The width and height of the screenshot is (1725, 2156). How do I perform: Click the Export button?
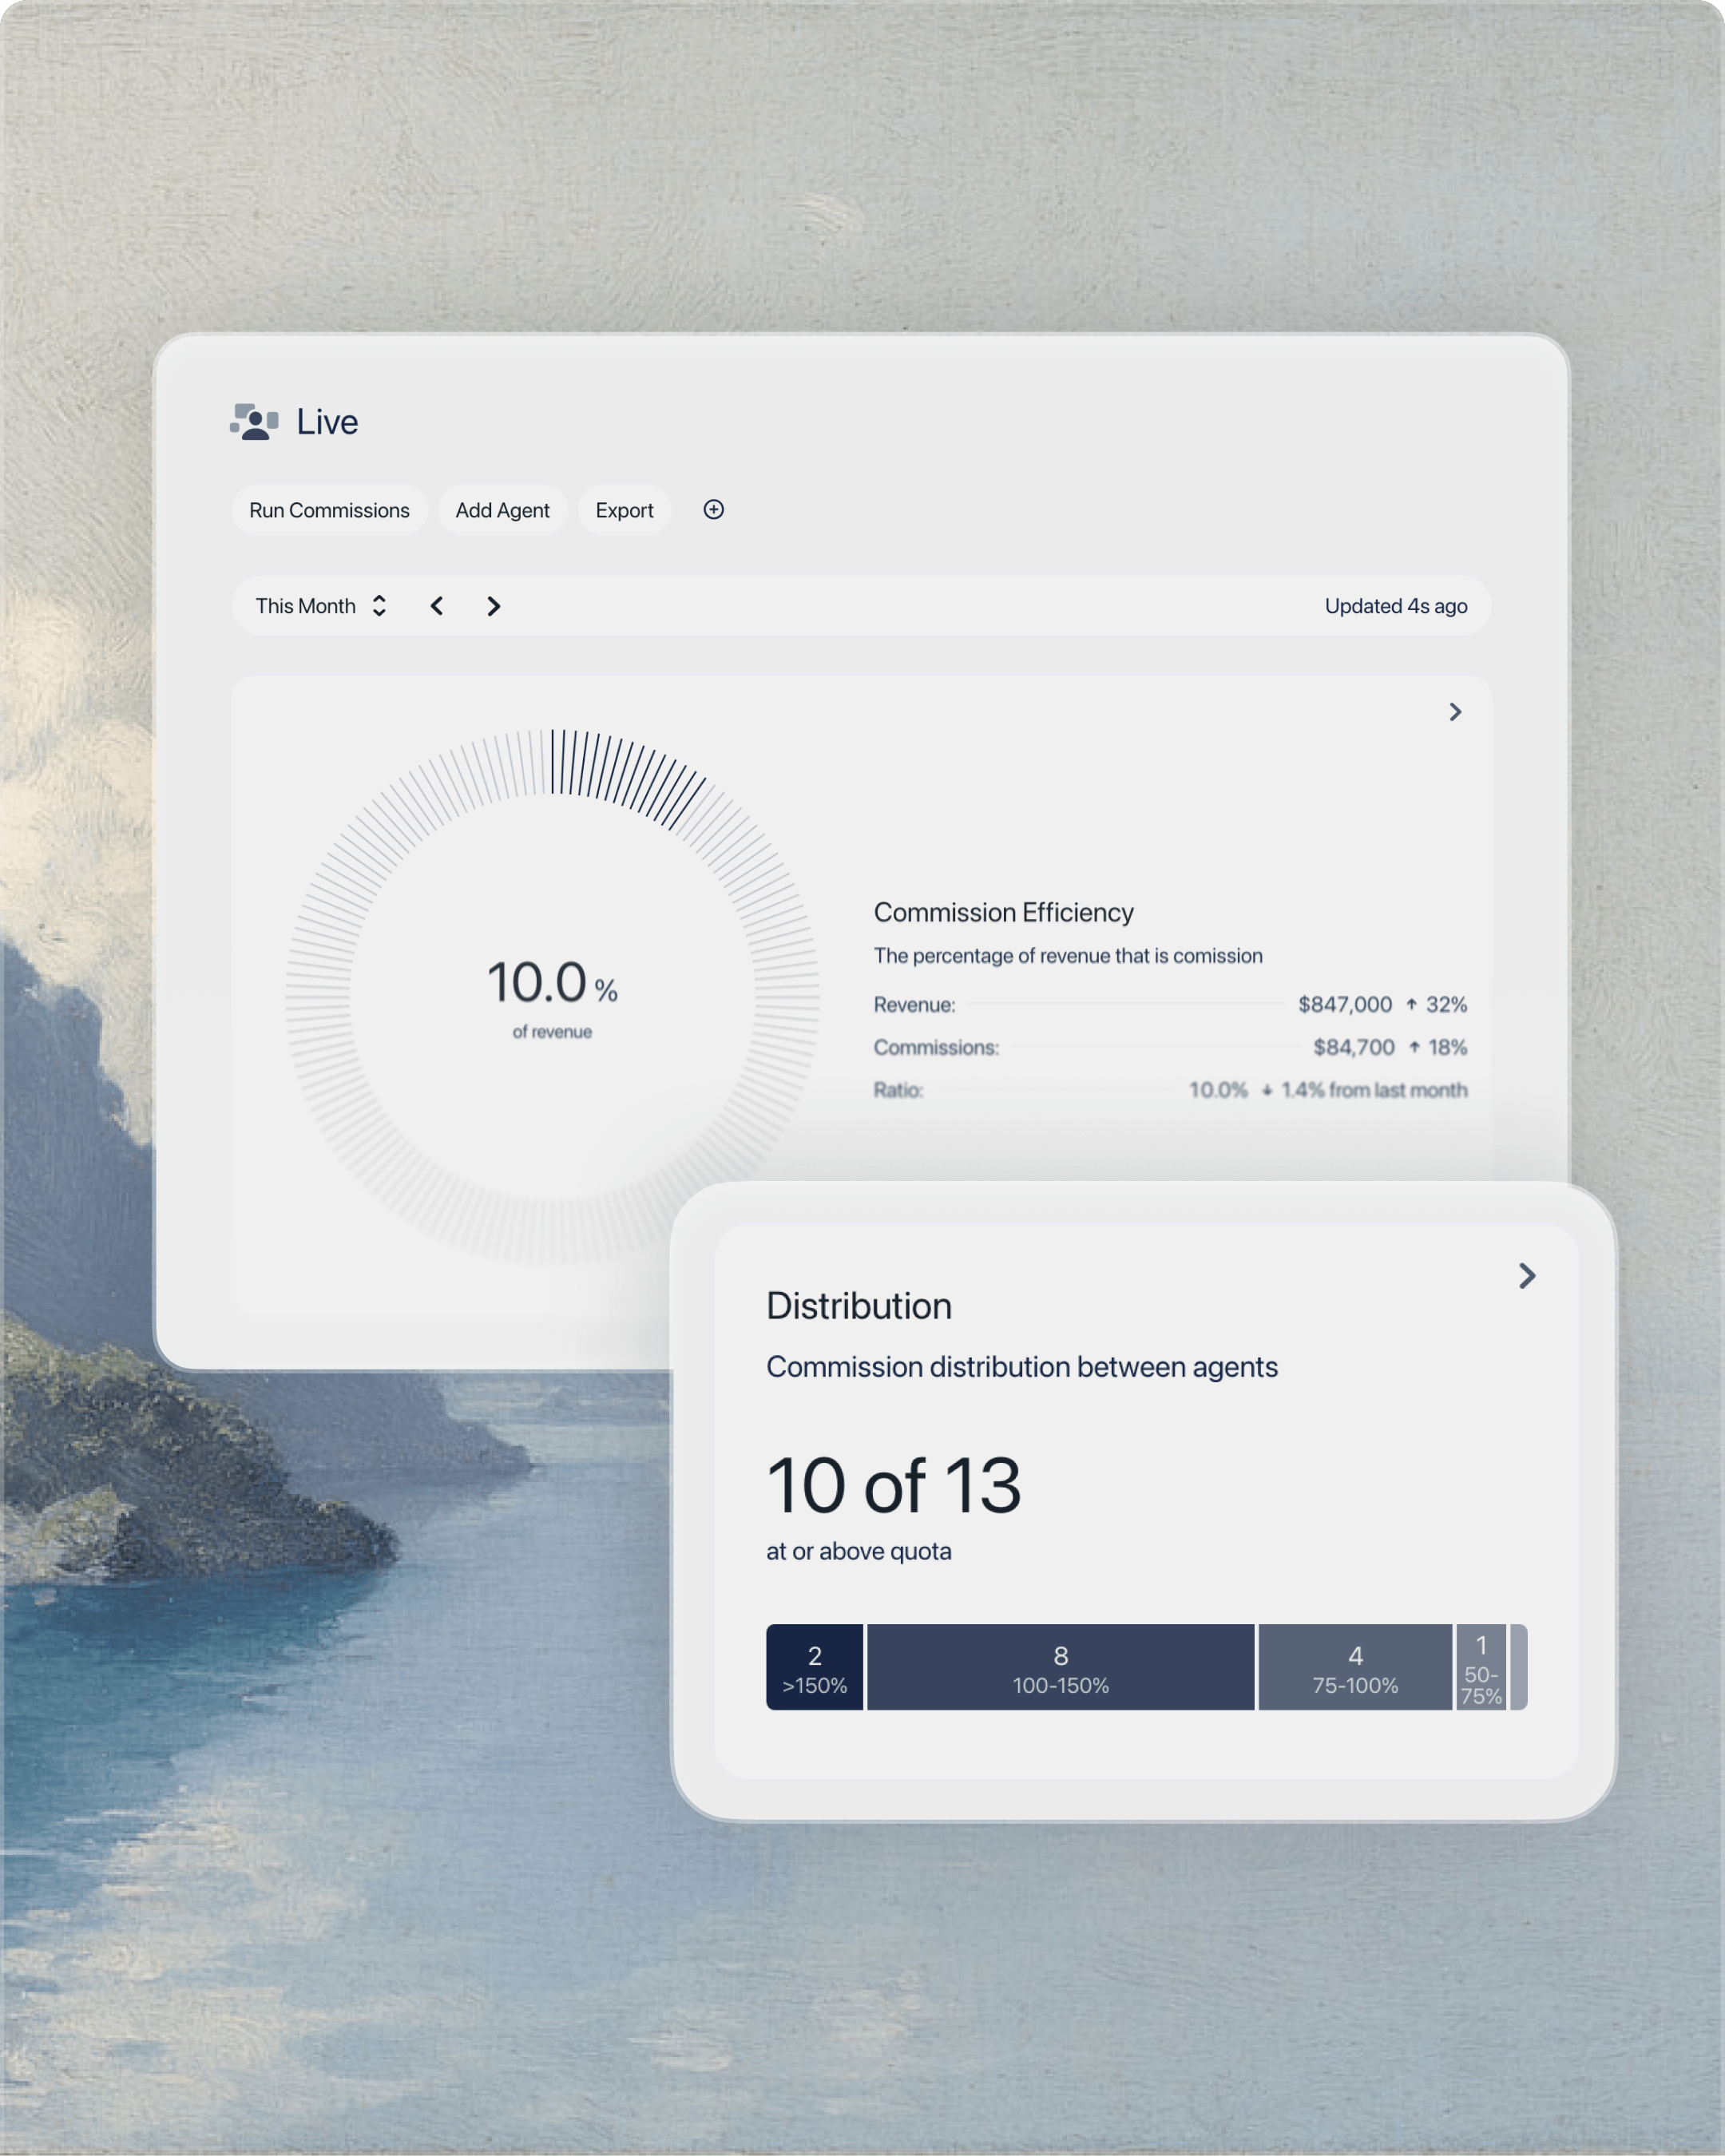click(x=624, y=511)
